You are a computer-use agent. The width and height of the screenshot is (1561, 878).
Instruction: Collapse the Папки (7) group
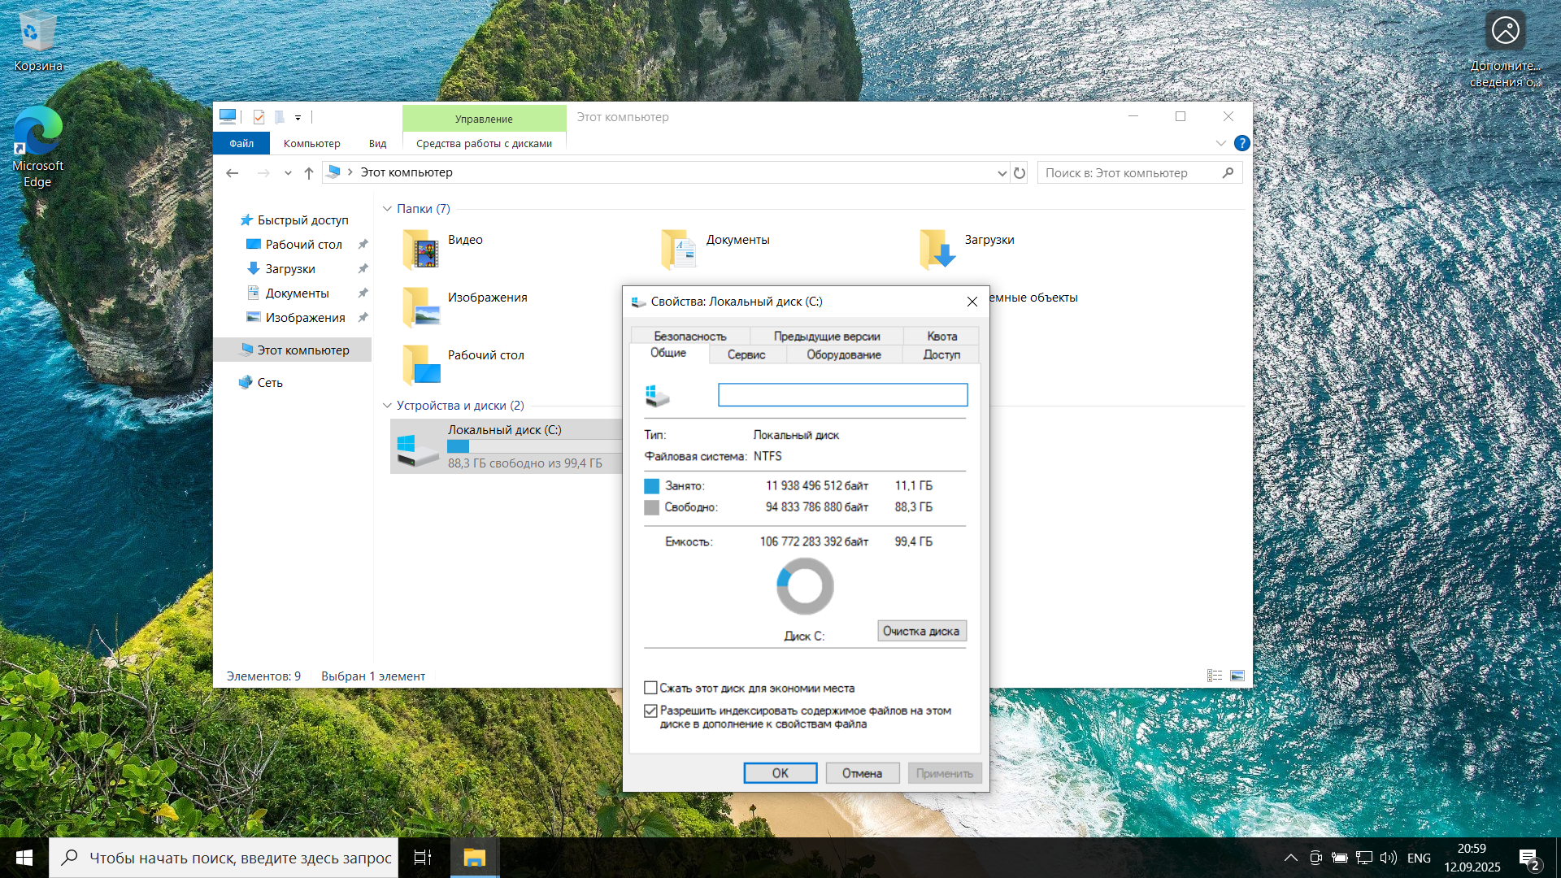pos(388,209)
